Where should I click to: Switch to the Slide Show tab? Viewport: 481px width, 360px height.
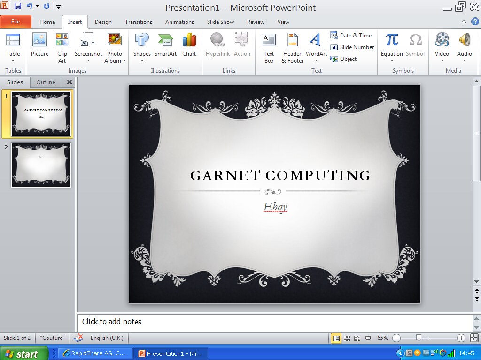(x=220, y=22)
